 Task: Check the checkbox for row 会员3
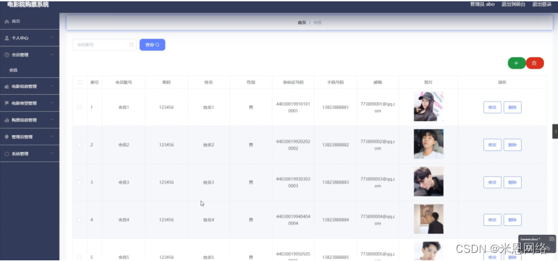coord(79,182)
